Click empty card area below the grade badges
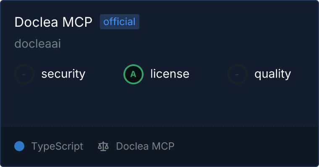The height and width of the screenshot is (167, 319). [x=159, y=105]
